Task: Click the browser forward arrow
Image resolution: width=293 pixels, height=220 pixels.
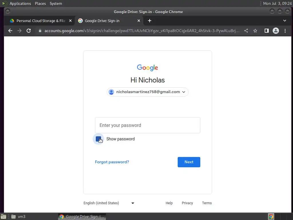Action: pyautogui.click(x=19, y=31)
